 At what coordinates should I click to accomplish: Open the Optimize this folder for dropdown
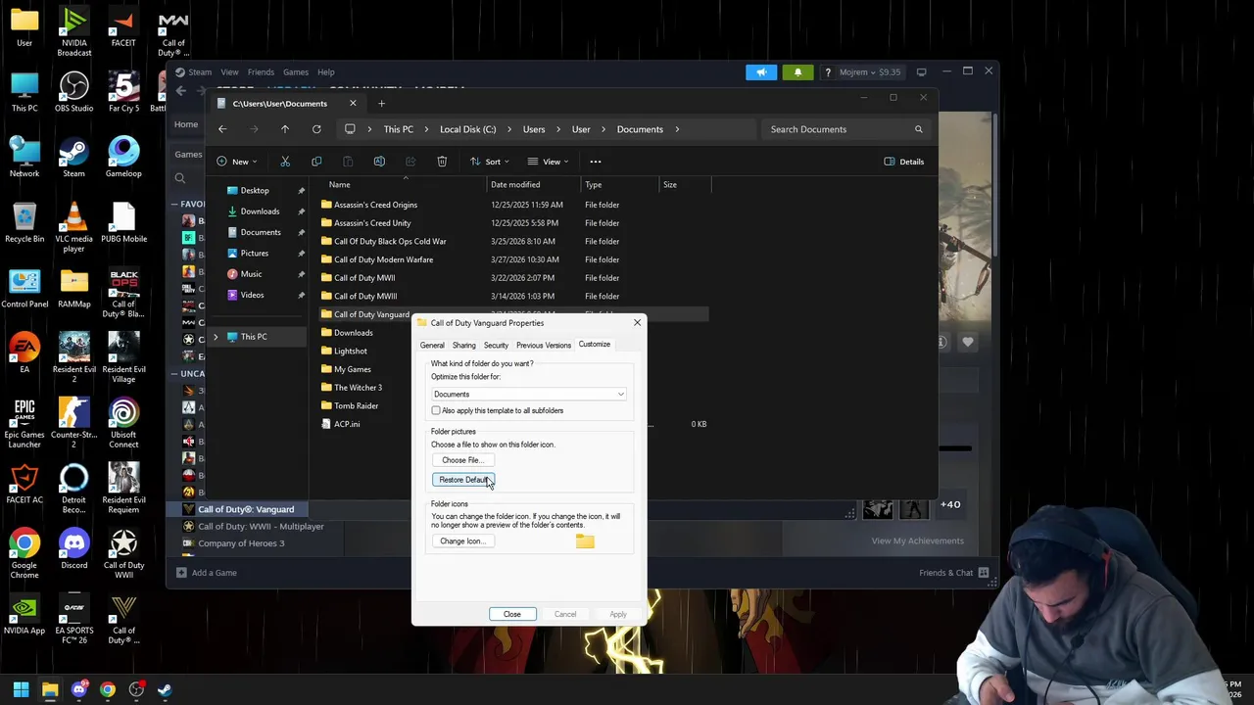point(528,394)
